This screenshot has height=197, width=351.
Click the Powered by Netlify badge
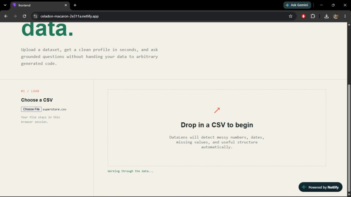coord(321,187)
